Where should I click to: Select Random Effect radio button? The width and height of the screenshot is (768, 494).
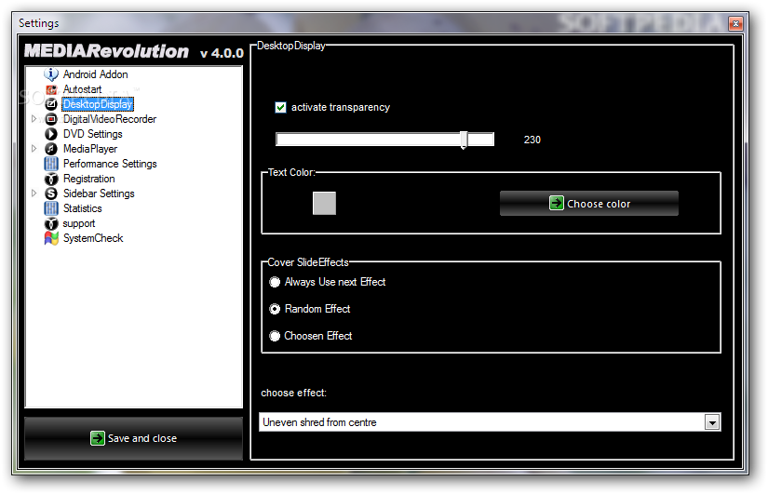click(x=275, y=309)
